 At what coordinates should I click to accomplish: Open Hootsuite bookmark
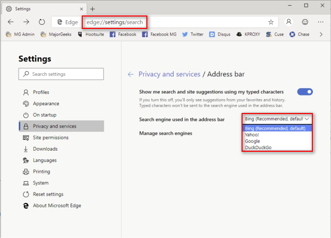click(x=91, y=35)
